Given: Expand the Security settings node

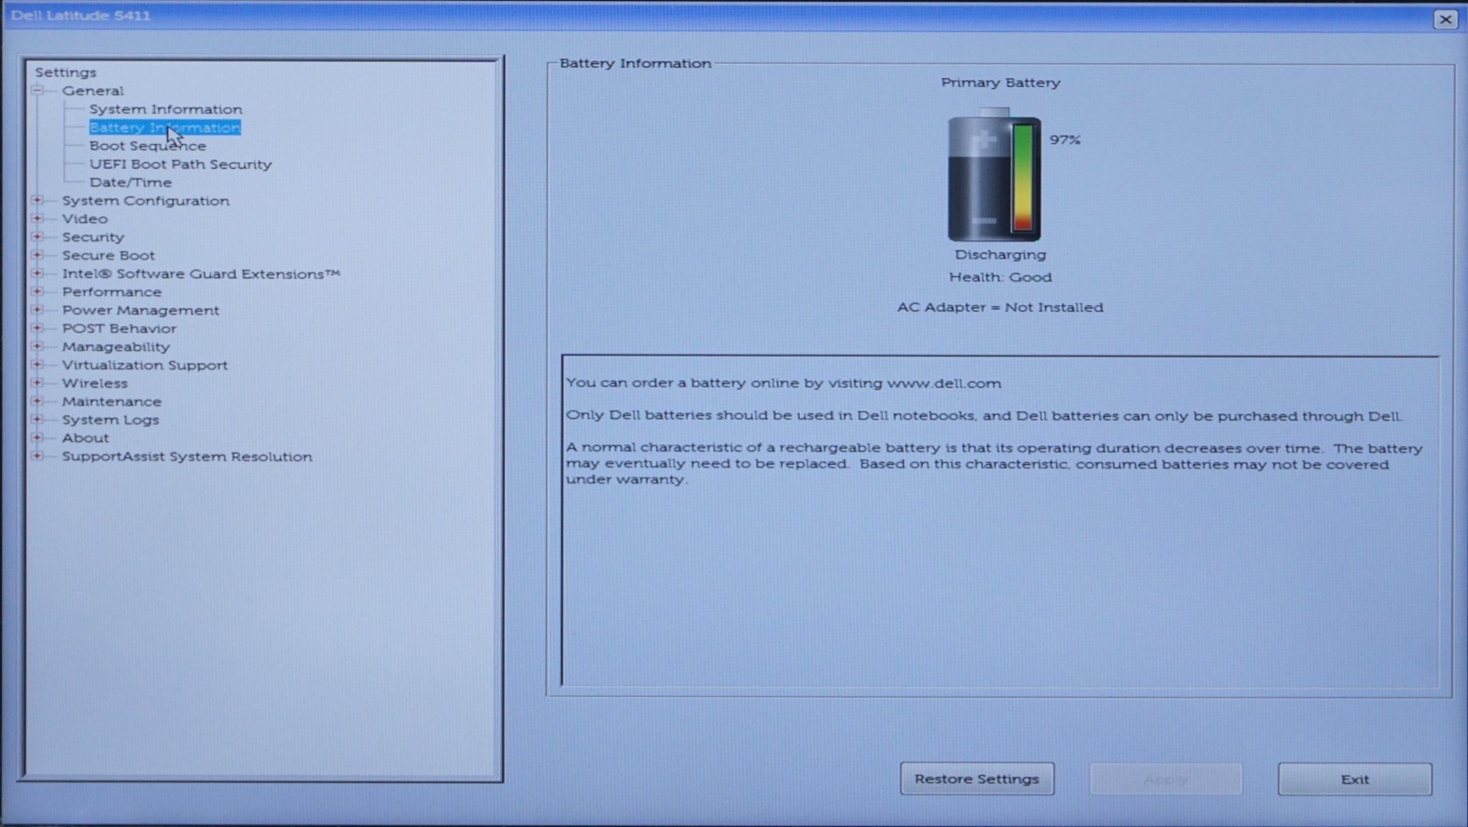Looking at the screenshot, I should (x=38, y=237).
